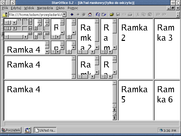Go to the Home page icon

(90, 15)
